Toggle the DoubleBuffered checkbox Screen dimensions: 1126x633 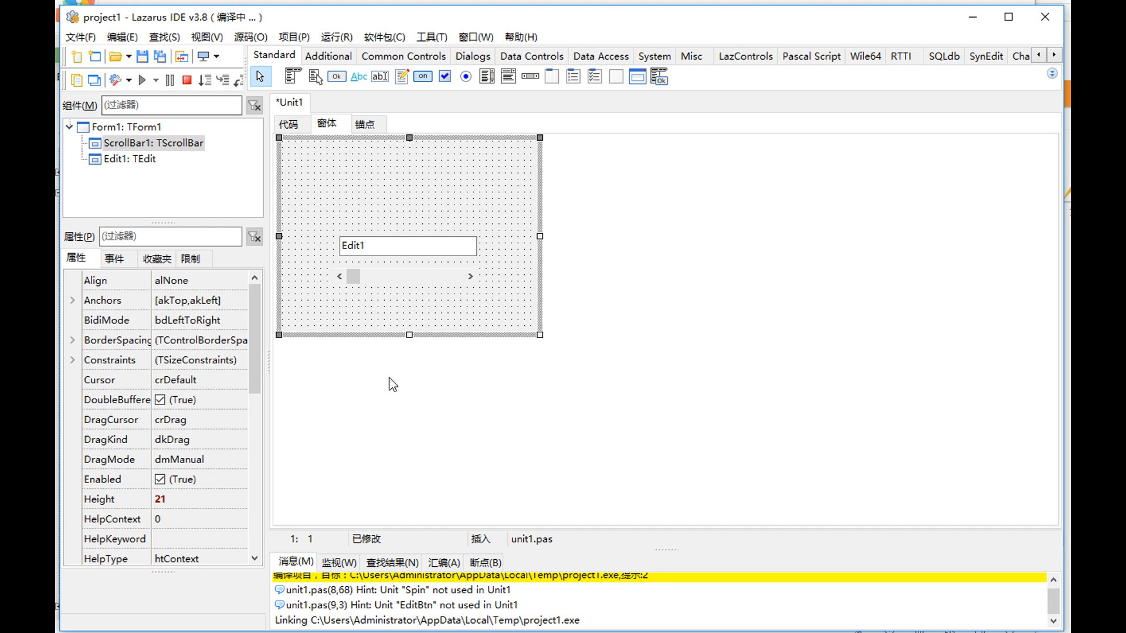(x=160, y=400)
